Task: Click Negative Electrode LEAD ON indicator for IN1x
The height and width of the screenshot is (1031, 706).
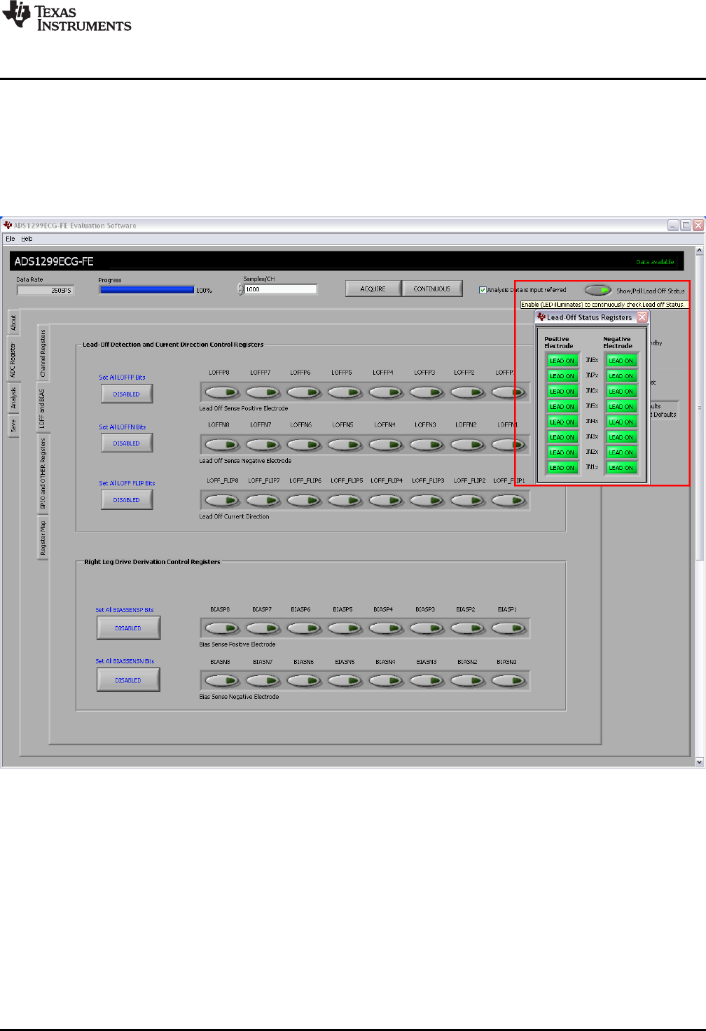Action: tap(621, 468)
